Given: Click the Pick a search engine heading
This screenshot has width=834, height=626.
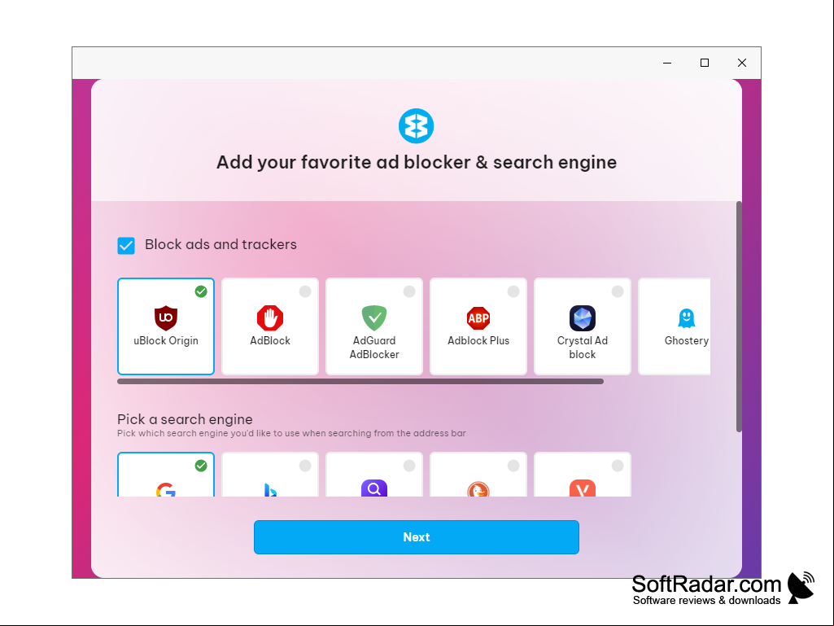Looking at the screenshot, I should [185, 419].
